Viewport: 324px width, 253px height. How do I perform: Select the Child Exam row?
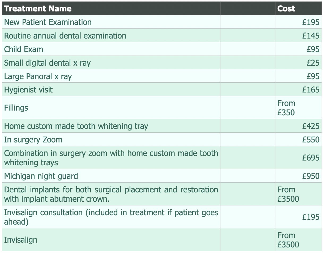pos(162,49)
